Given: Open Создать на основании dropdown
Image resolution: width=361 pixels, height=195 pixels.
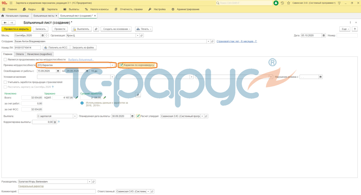Looking at the screenshot, I should coord(116,29).
